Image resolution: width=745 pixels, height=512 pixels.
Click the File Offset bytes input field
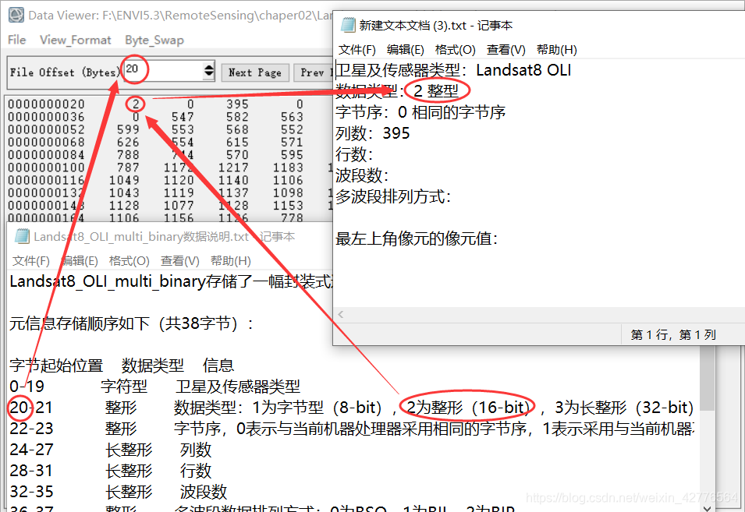[x=163, y=72]
